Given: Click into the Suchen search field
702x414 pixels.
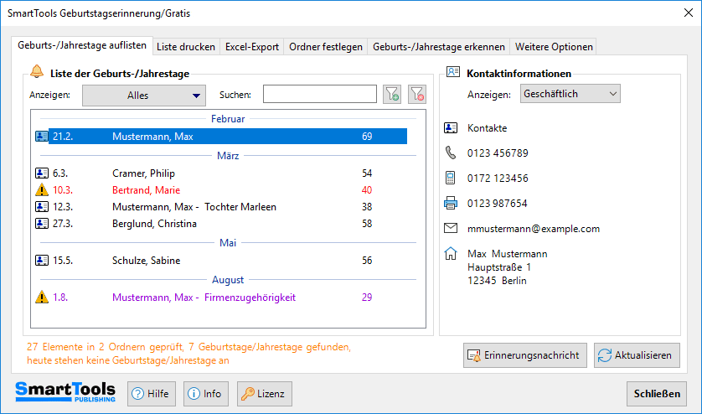Looking at the screenshot, I should point(319,95).
